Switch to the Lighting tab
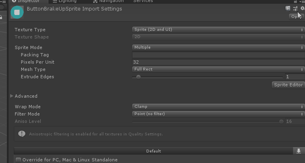The width and height of the screenshot is (305, 163). [x=65, y=1]
